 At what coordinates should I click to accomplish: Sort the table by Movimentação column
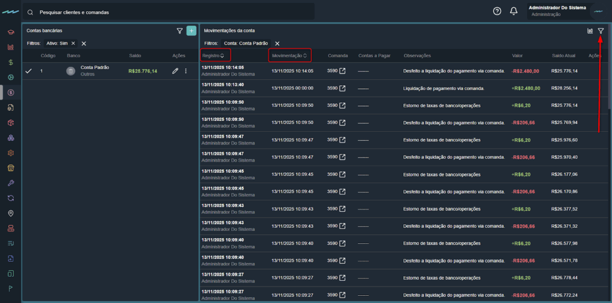(x=289, y=55)
